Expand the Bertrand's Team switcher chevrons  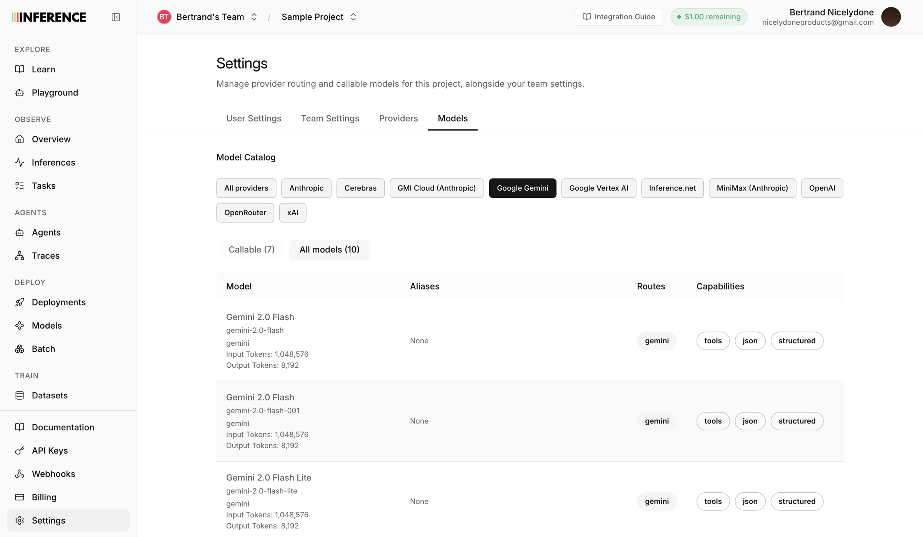[254, 17]
